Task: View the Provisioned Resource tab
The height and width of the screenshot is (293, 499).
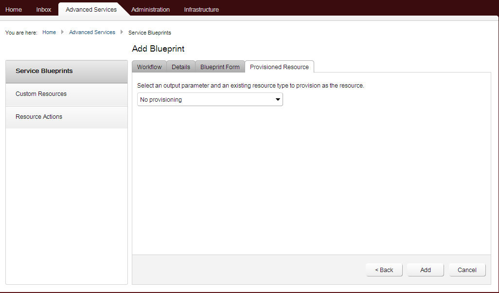Action: point(279,67)
